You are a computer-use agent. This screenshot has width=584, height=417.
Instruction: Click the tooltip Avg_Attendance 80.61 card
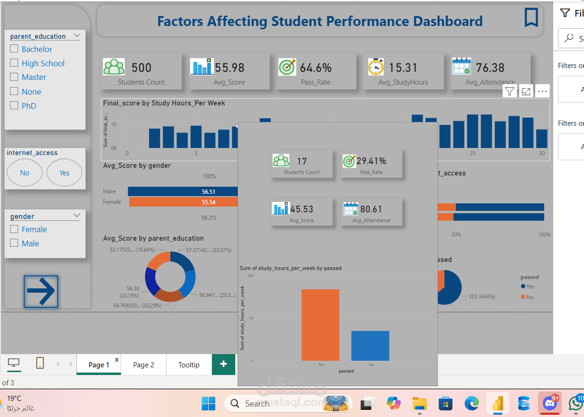372,212
